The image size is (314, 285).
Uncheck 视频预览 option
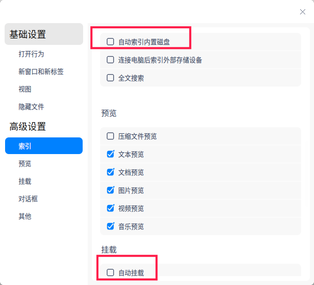click(110, 208)
